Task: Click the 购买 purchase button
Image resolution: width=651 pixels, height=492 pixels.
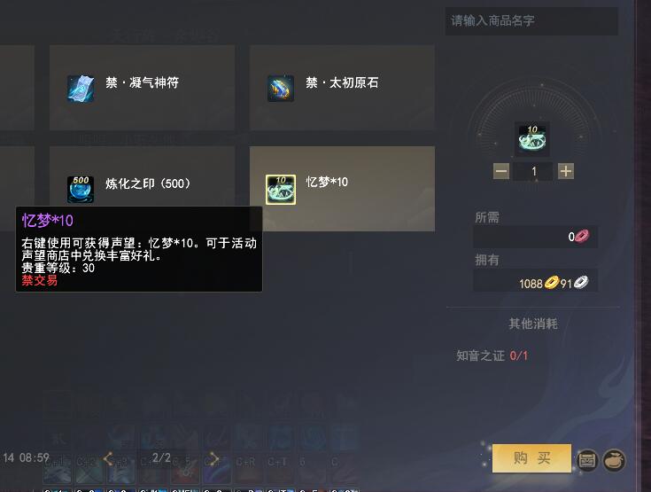Action: [531, 458]
